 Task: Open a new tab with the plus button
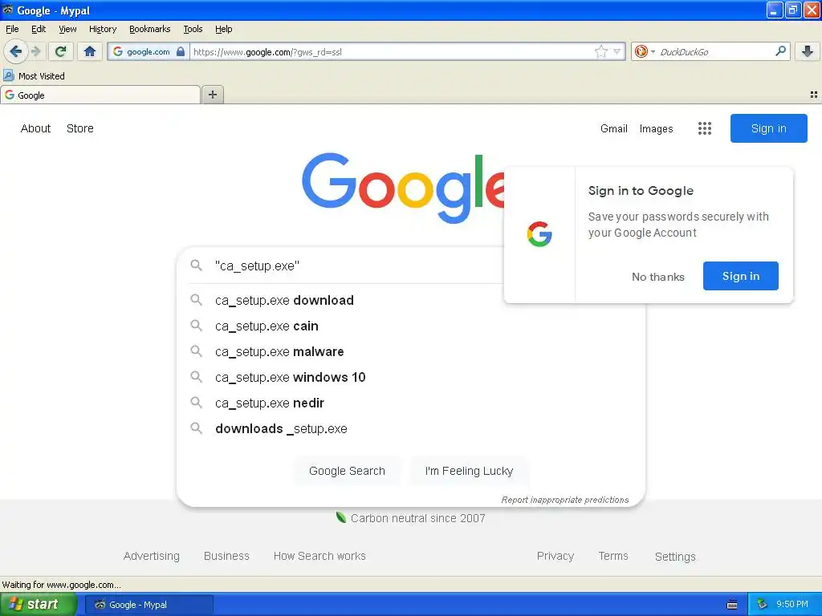(212, 95)
